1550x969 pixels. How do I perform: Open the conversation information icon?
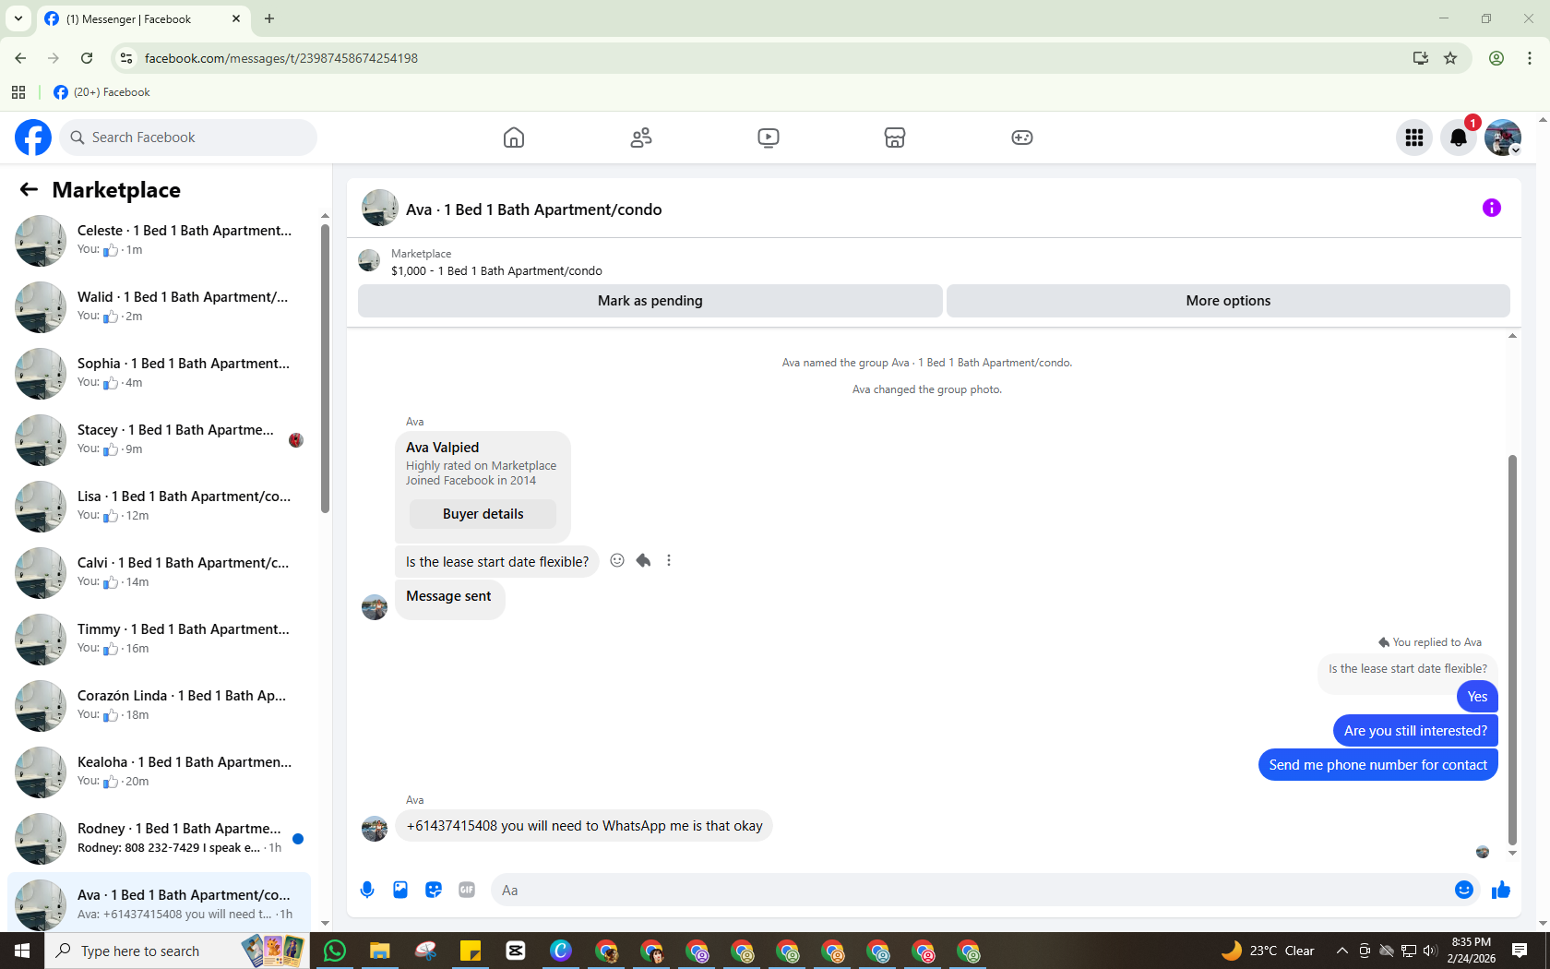[x=1492, y=208]
